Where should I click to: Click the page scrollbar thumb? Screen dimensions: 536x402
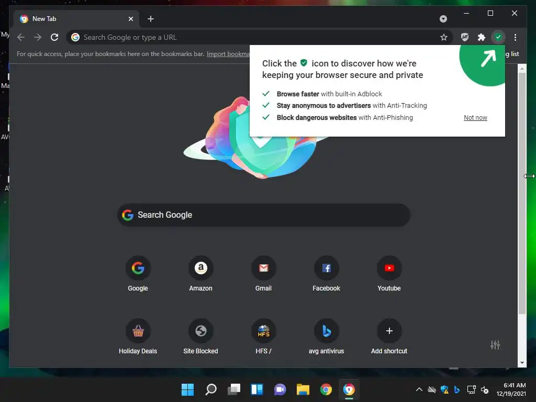click(522, 193)
